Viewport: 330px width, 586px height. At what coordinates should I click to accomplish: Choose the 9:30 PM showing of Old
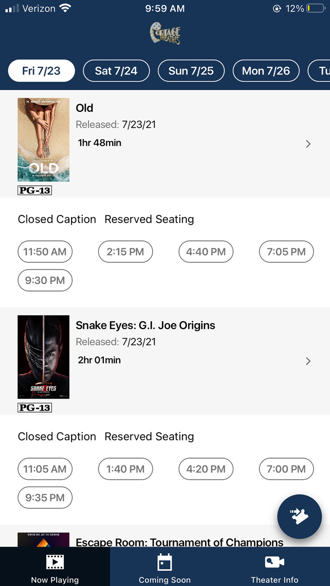click(x=45, y=280)
